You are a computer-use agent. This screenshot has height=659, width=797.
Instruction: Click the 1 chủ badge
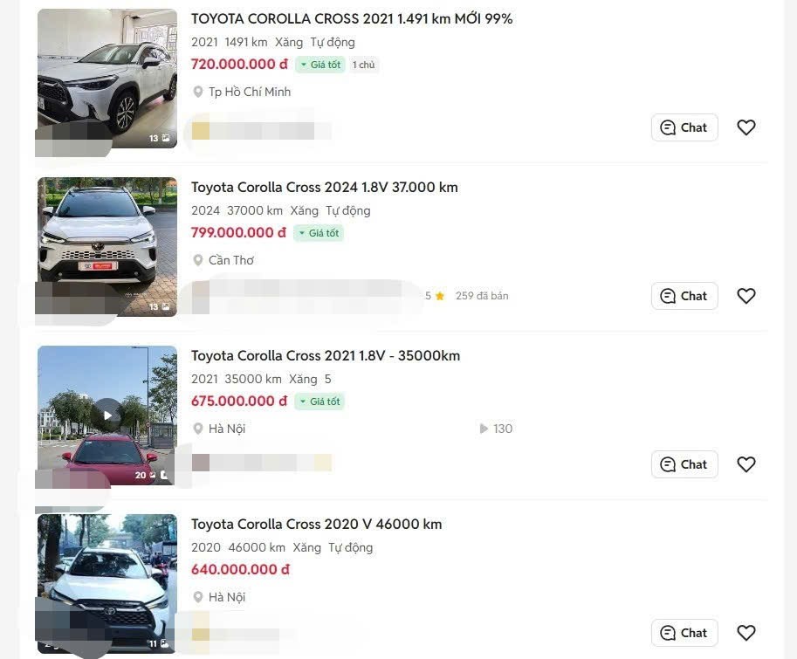tap(363, 64)
